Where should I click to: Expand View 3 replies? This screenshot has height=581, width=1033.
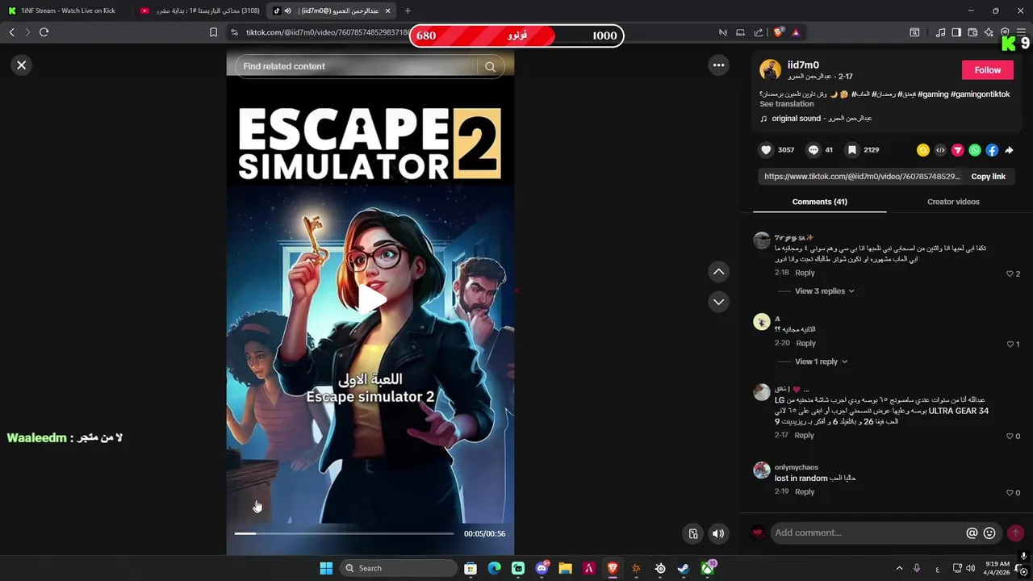click(824, 291)
